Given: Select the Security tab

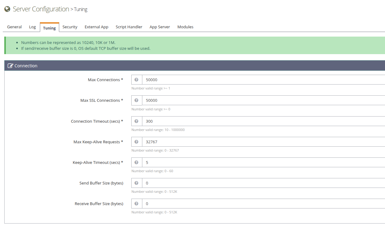Looking at the screenshot, I should pos(70,27).
